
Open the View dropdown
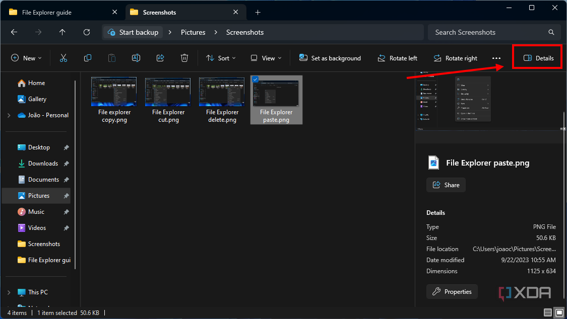coord(265,58)
